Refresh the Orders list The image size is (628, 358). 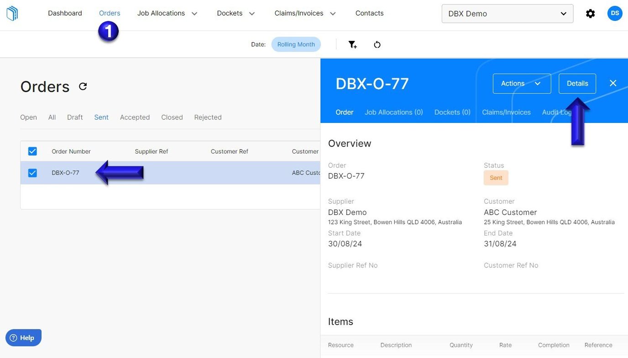(x=83, y=86)
